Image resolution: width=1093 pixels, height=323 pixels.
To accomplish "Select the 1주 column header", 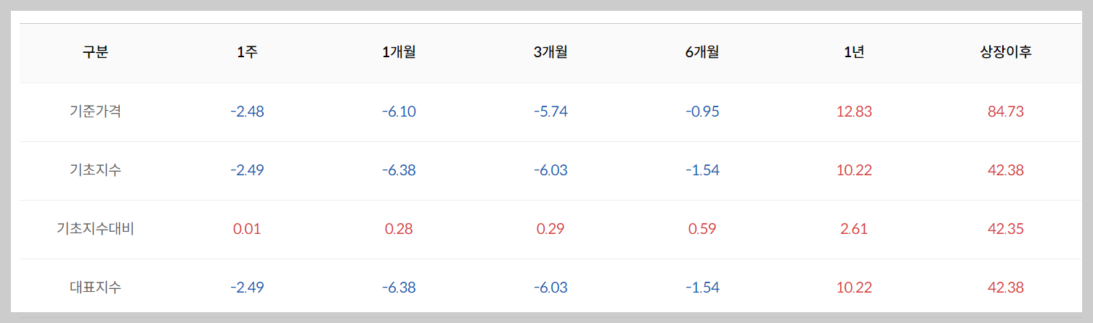I will [247, 53].
